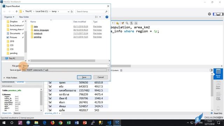Select the notebook folder
The image size is (224, 126).
click(38, 34)
